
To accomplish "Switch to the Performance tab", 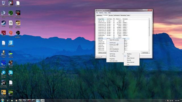I will [x=117, y=15].
